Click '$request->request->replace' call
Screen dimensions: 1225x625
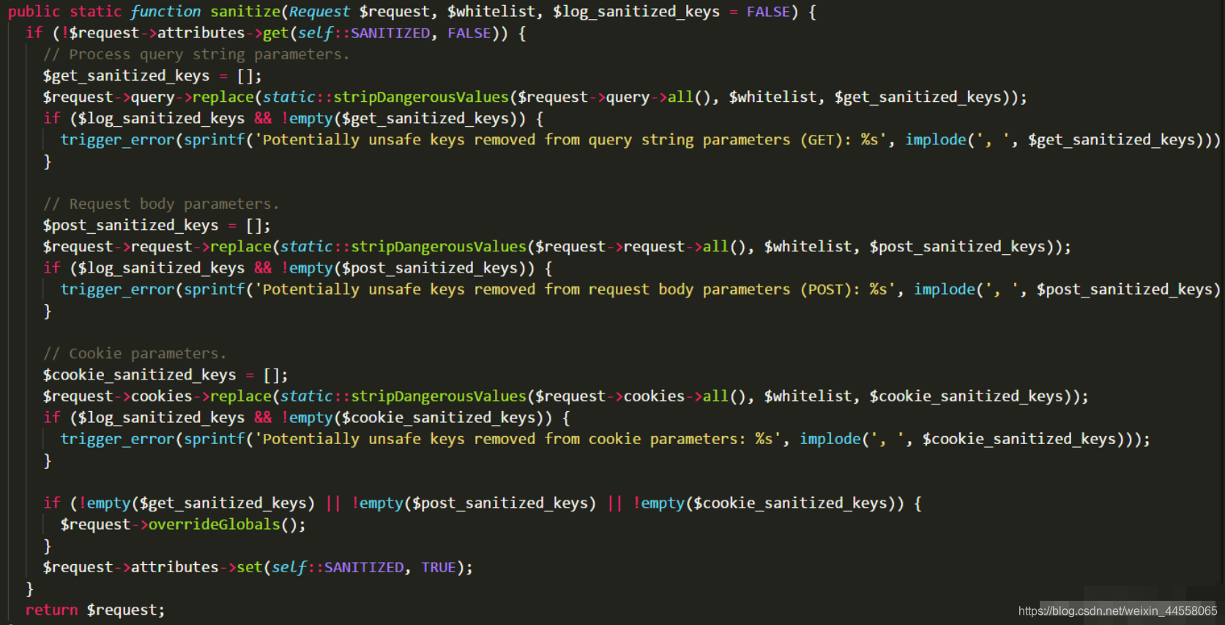157,246
